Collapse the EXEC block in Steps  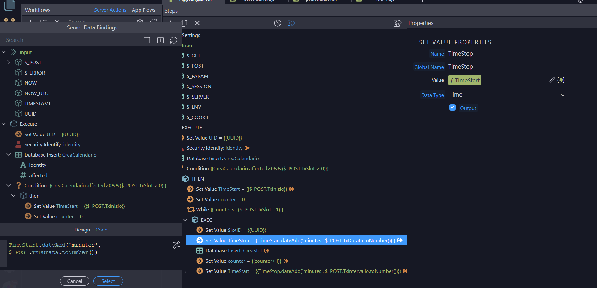(185, 220)
